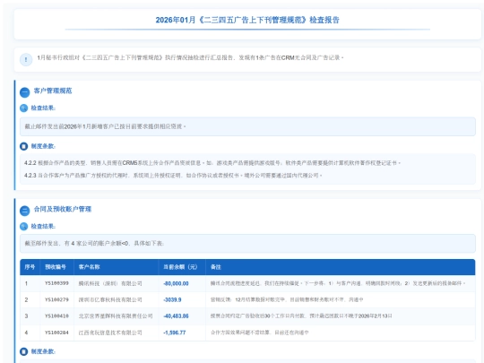Click sequence number 1 in the table
Image resolution: width=484 pixels, height=363 pixels.
click(x=26, y=283)
